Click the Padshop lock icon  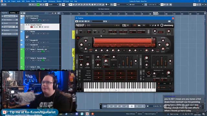[155, 25]
